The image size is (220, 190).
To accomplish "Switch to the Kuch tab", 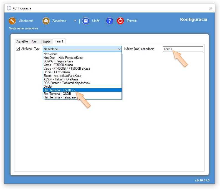I will pyautogui.click(x=47, y=42).
